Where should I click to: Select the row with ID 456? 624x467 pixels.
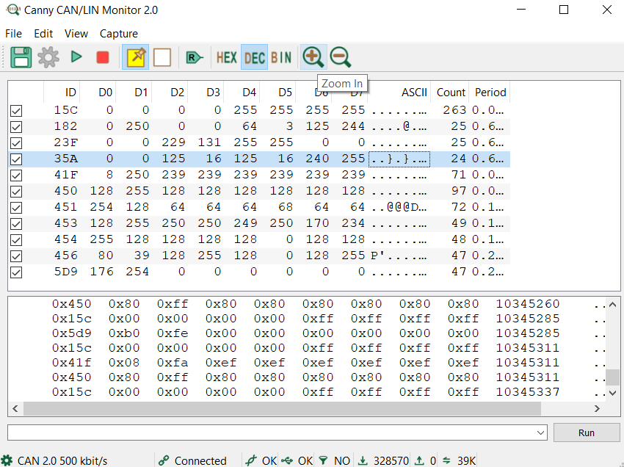tap(258, 256)
